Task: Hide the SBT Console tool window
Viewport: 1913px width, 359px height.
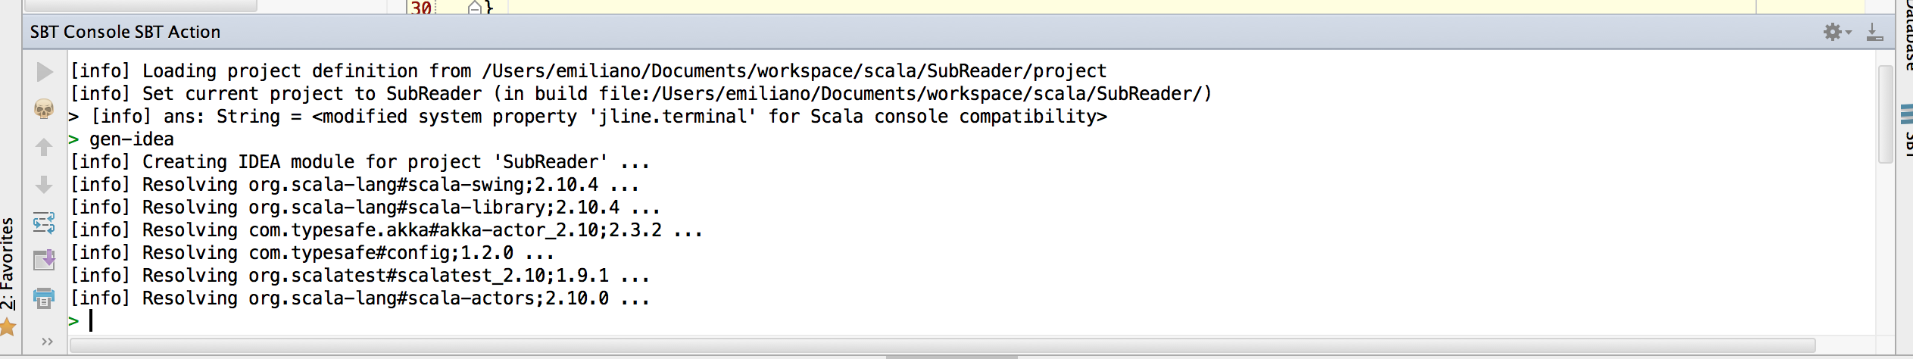Action: 1875,32
